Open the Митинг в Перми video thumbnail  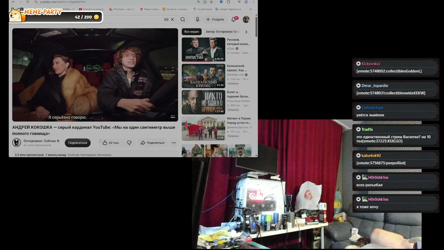pyautogui.click(x=203, y=128)
